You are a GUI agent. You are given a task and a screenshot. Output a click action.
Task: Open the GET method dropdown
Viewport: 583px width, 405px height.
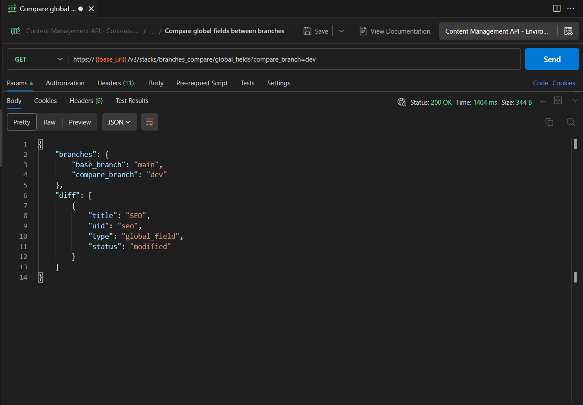(x=38, y=59)
